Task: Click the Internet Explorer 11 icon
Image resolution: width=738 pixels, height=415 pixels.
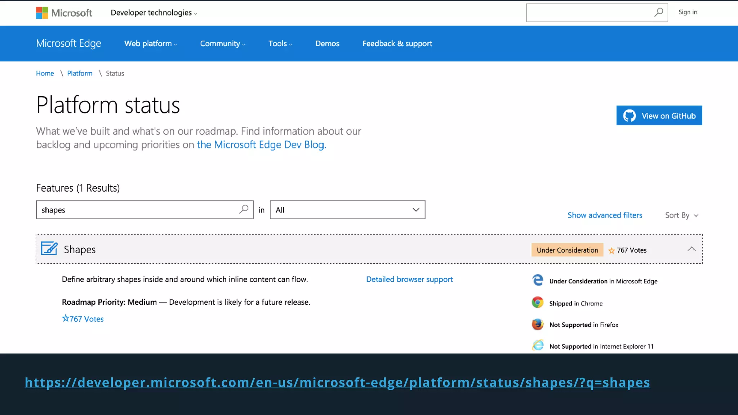Action: 538,345
